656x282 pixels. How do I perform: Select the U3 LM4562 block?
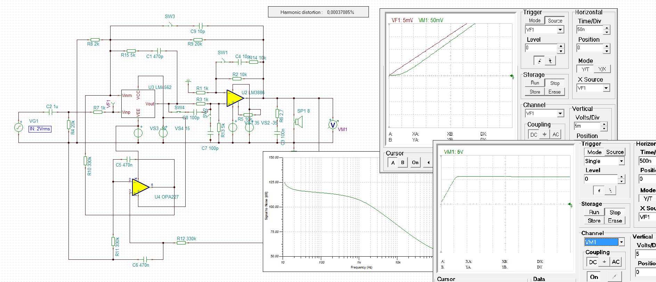138,104
